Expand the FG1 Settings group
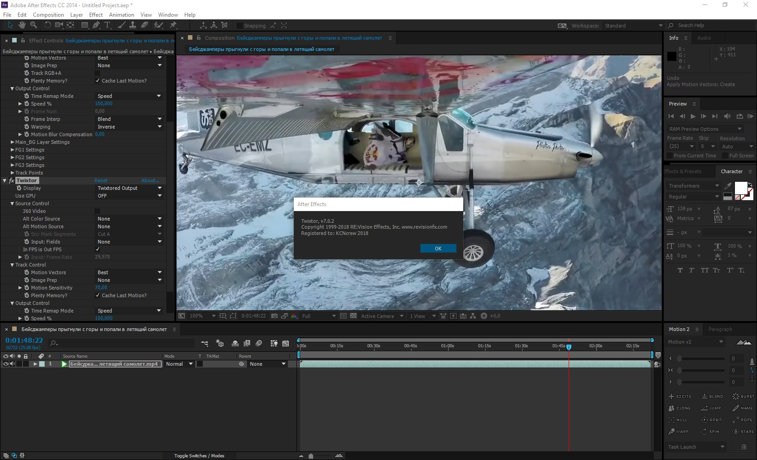Screen dimensions: 757x460 tap(13, 150)
